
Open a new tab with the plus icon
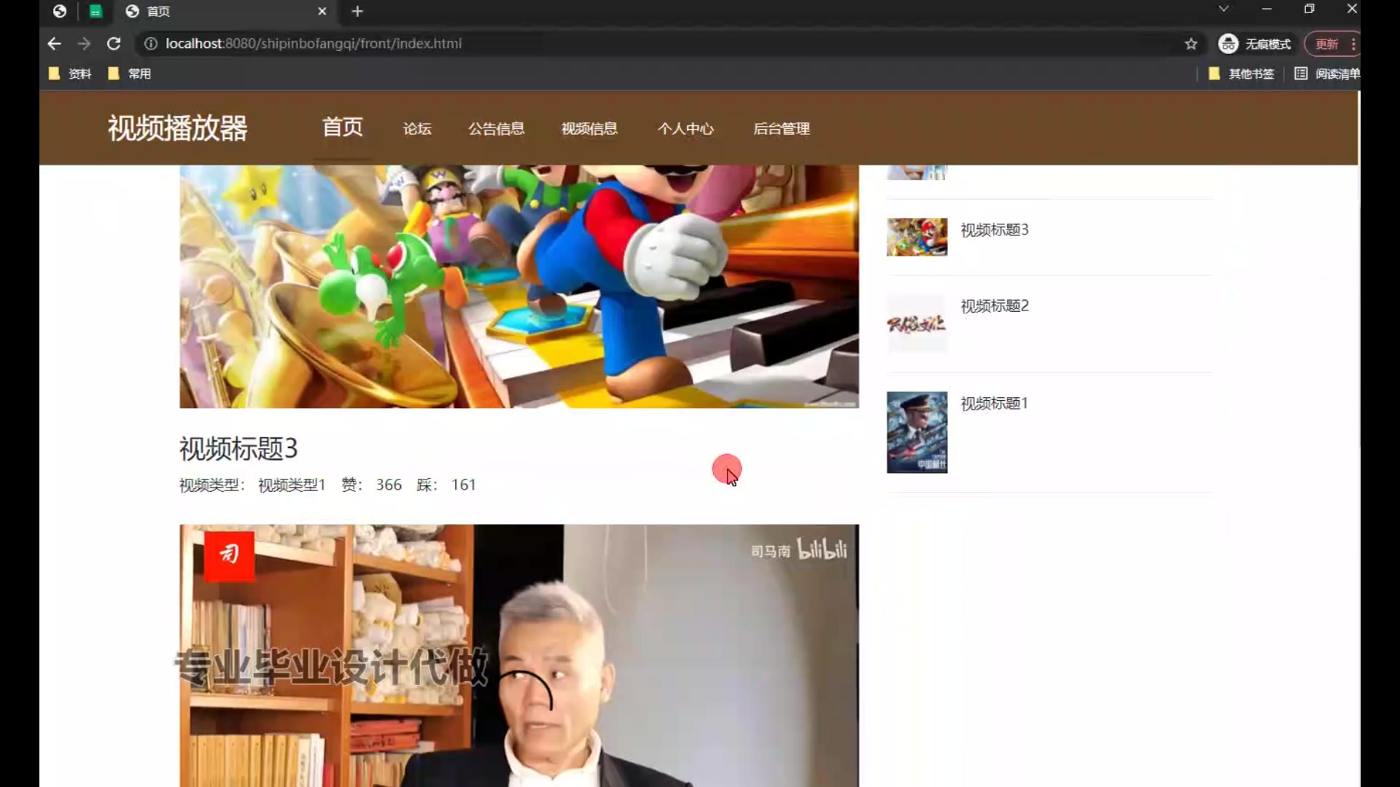pyautogui.click(x=357, y=11)
